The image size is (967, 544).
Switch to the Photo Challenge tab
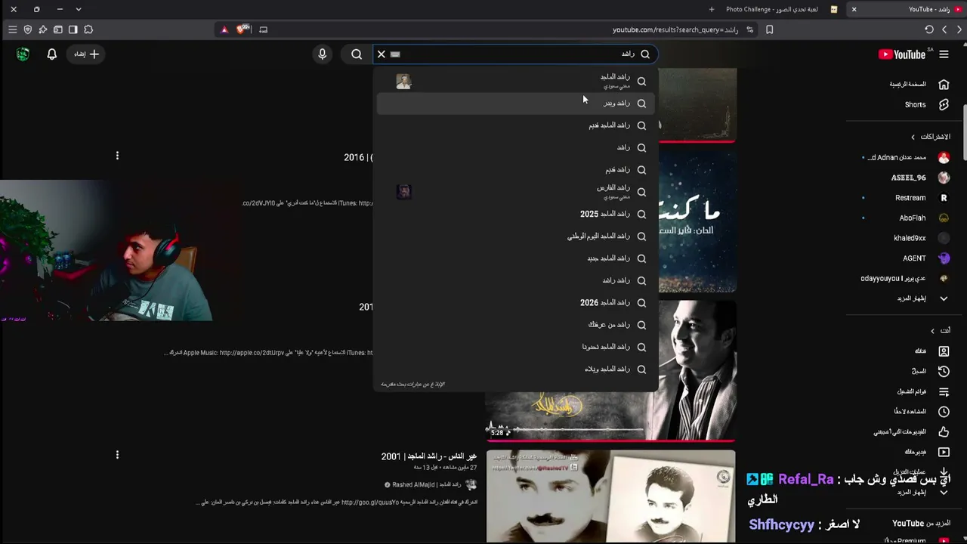783,9
